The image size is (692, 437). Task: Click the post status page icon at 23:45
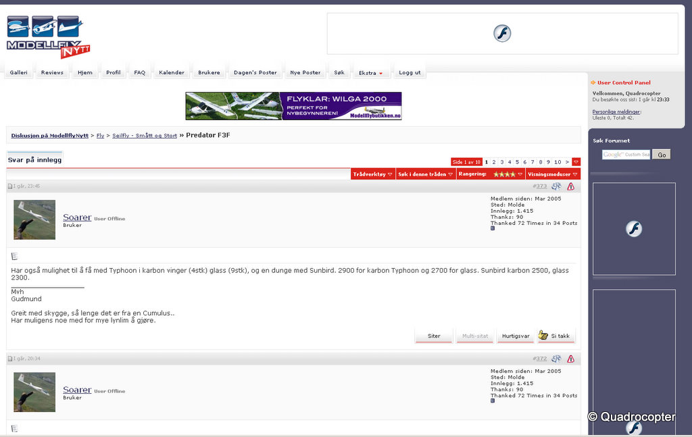tap(10, 186)
